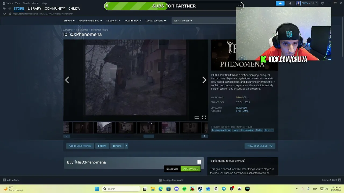Click the Ignore button
This screenshot has height=193, width=344.
tap(117, 146)
